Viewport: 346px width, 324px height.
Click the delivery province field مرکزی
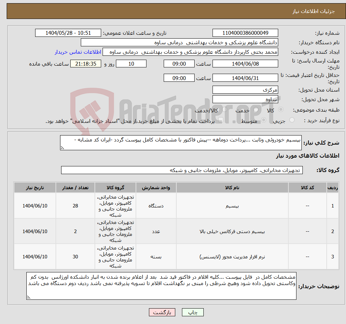245,90
